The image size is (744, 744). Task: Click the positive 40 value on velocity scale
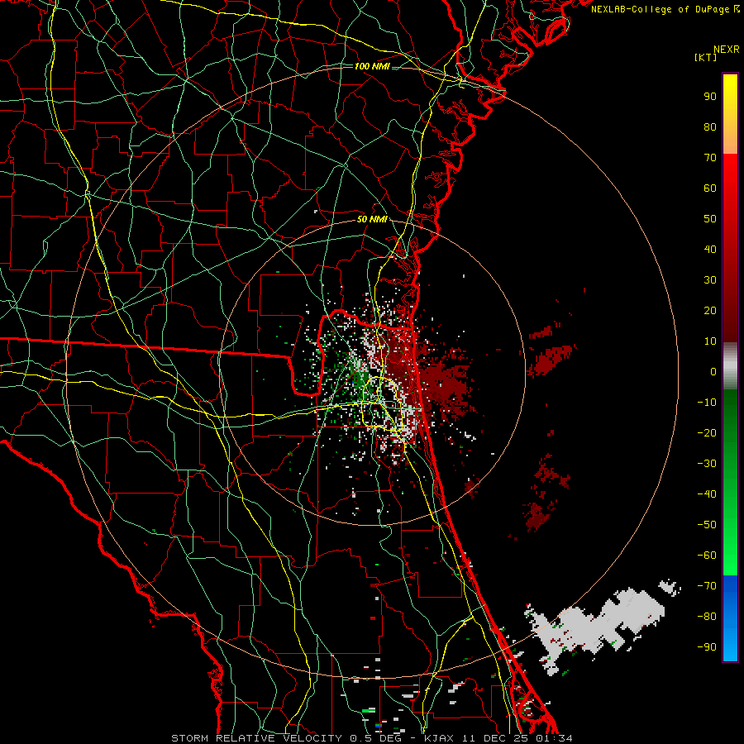710,249
